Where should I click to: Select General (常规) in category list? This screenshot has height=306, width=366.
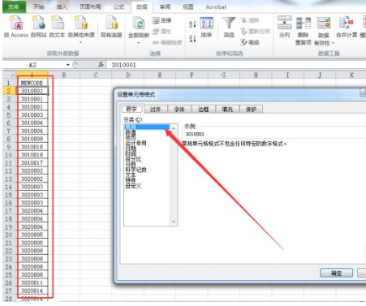click(147, 127)
